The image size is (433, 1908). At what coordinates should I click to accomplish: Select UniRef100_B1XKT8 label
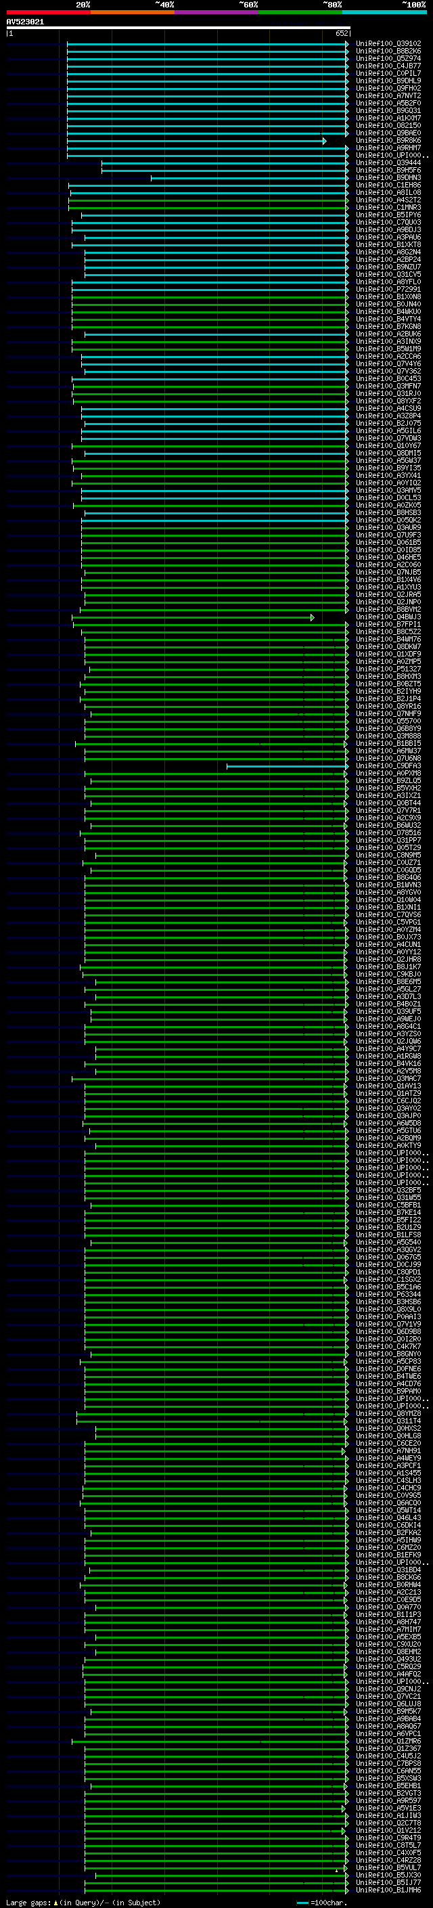pos(388,244)
